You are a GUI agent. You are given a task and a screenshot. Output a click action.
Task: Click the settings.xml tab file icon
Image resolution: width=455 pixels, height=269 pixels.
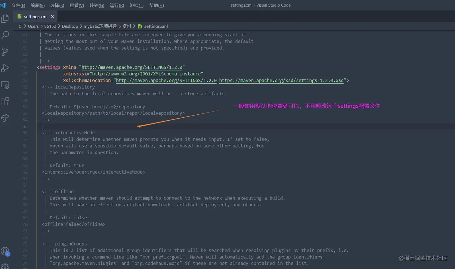pyautogui.click(x=20, y=16)
